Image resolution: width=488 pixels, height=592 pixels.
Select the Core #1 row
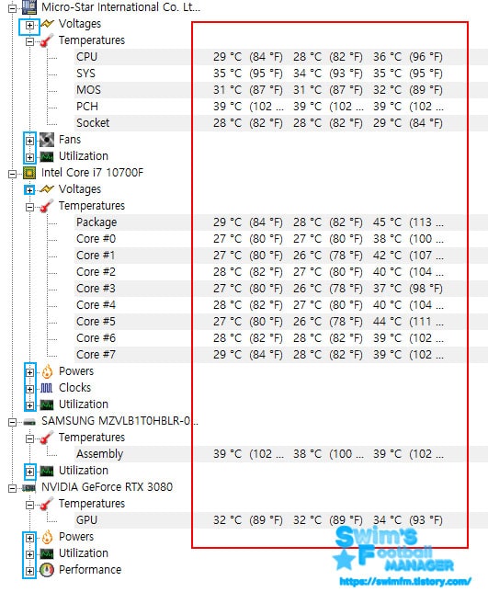click(x=281, y=256)
